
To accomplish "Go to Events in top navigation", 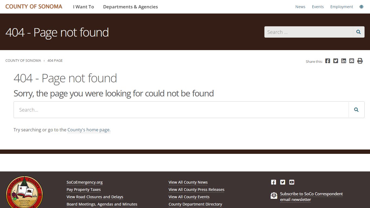I will [318, 7].
